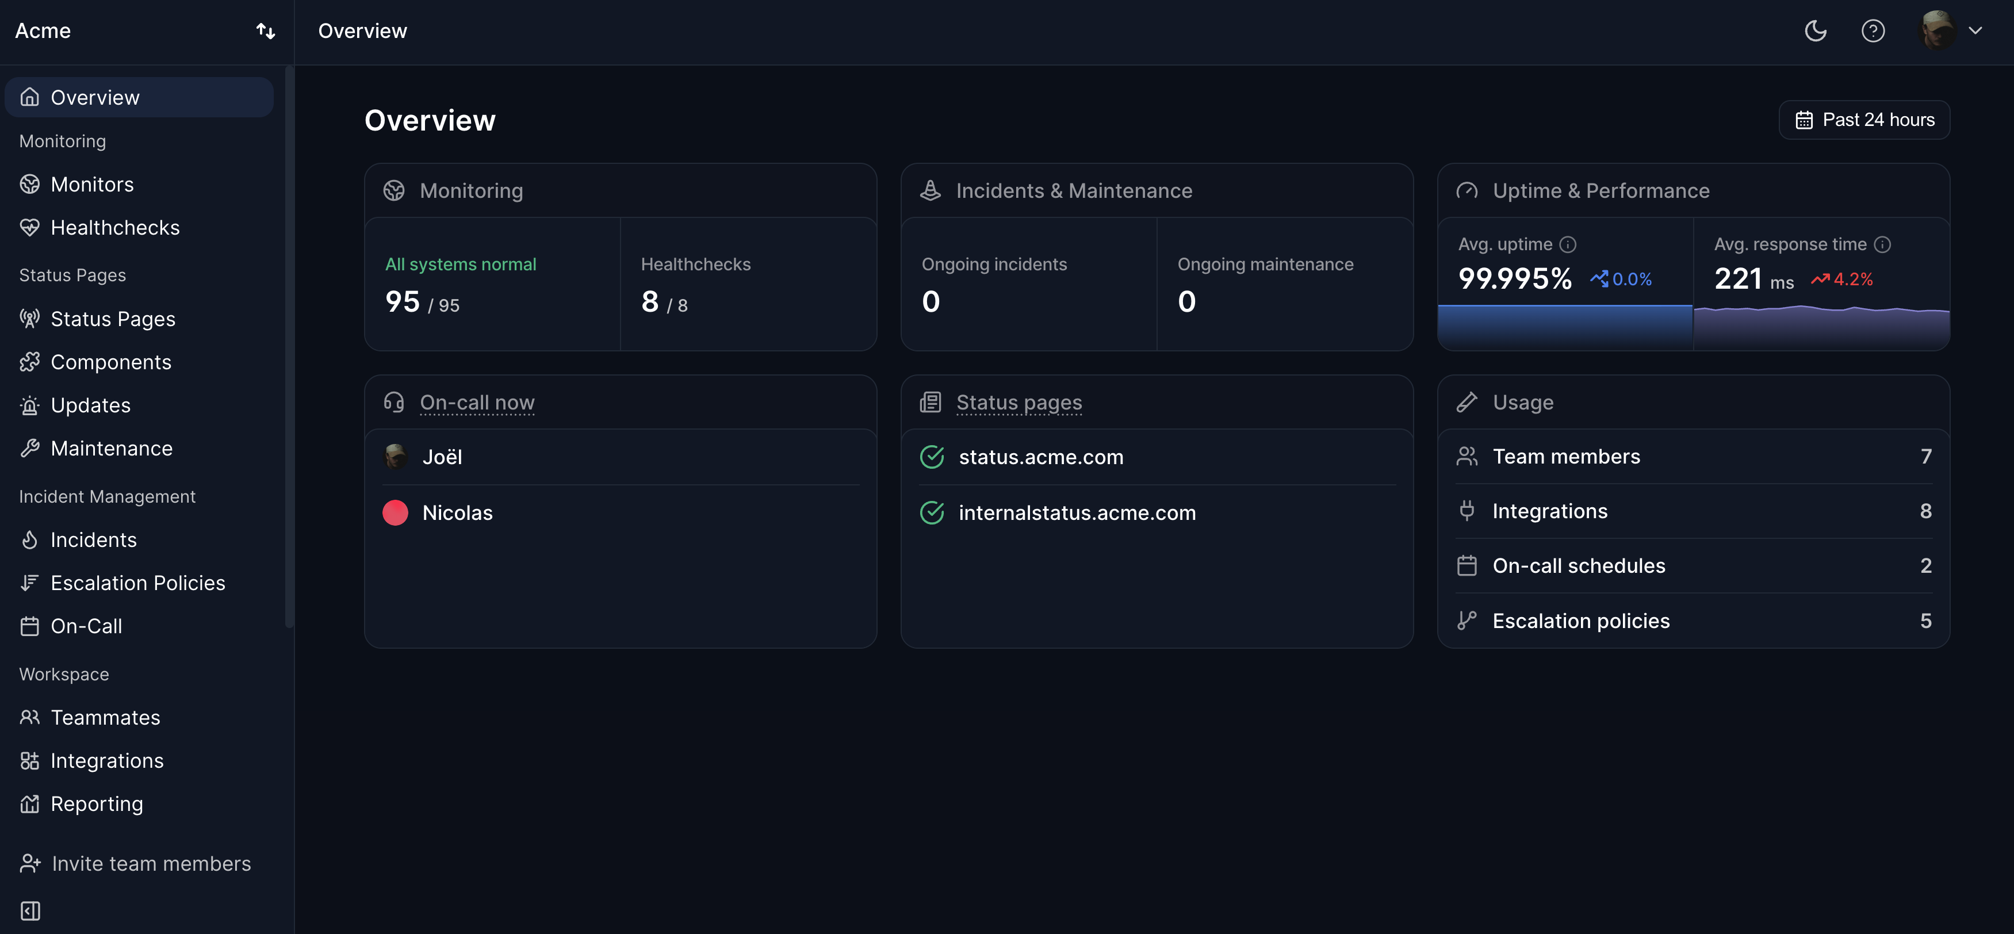
Task: Click the Status Pages broadcast icon
Action: [30, 319]
